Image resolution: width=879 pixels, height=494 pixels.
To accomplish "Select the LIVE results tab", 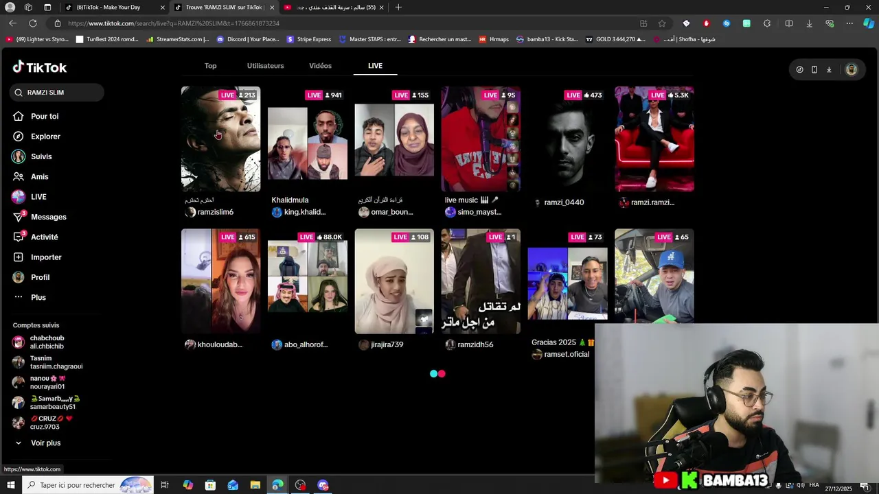I will (x=375, y=66).
